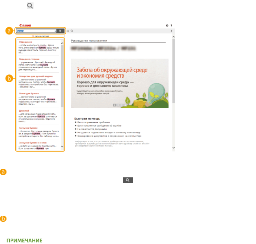Click the dark search button beside the keyword field
The image size is (256, 244).
[60, 31]
